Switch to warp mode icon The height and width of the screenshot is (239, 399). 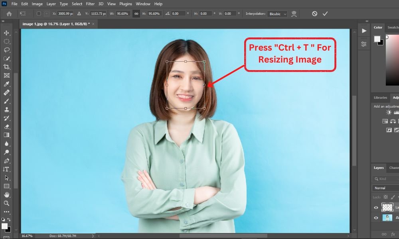[x=294, y=14]
